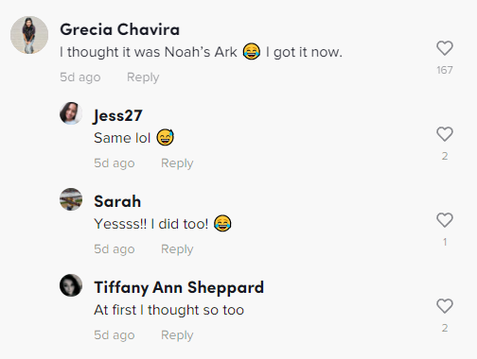Reply to Sarah's 'I did too' comment
The height and width of the screenshot is (359, 477).
(177, 249)
